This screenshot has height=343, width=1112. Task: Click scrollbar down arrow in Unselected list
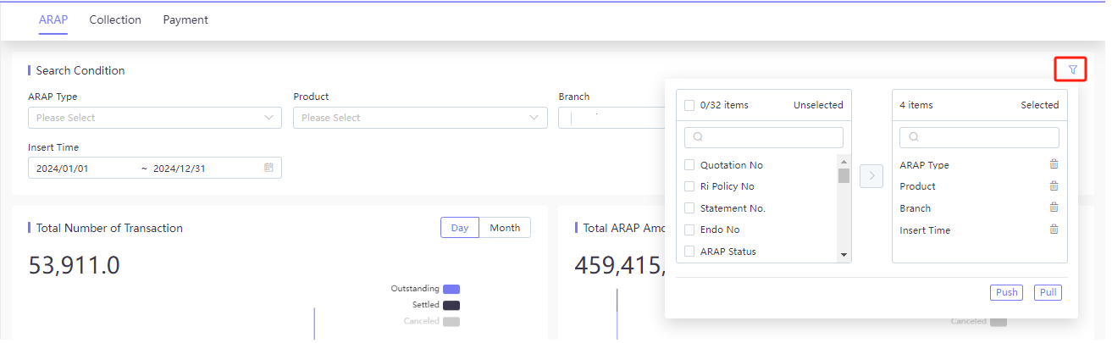[844, 254]
